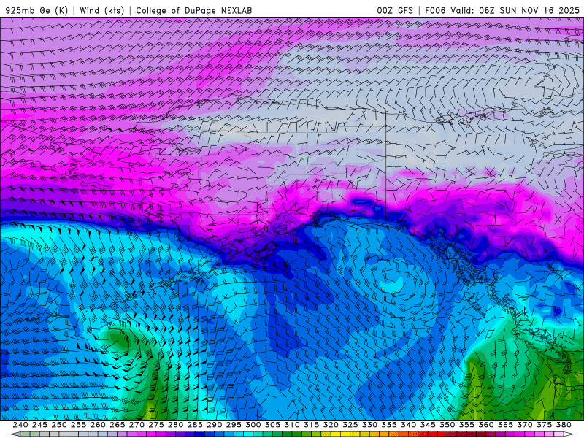The width and height of the screenshot is (584, 438).
Task: Click the 275 scale label
Action: tap(155, 425)
